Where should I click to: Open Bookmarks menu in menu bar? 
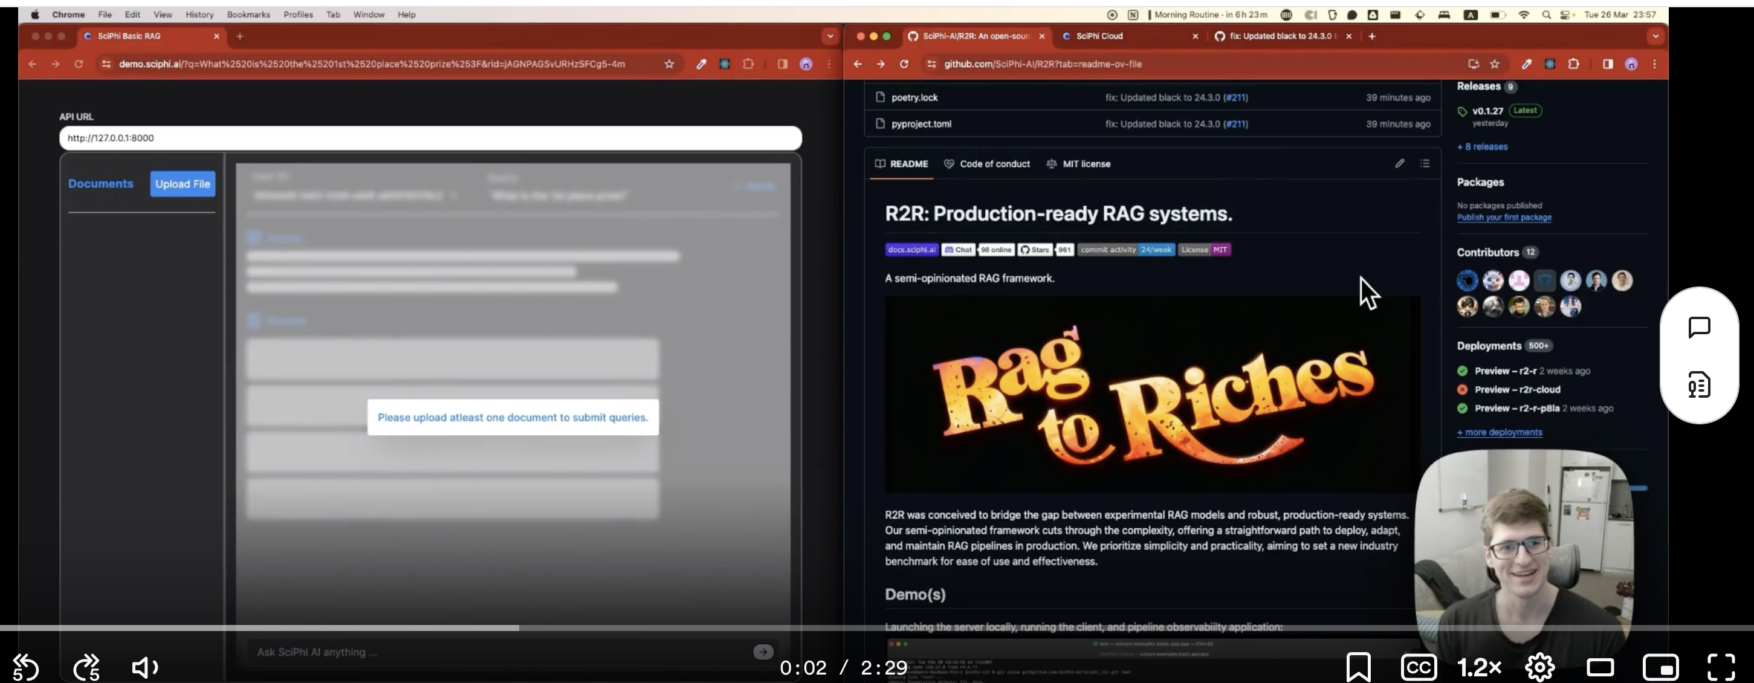point(248,15)
